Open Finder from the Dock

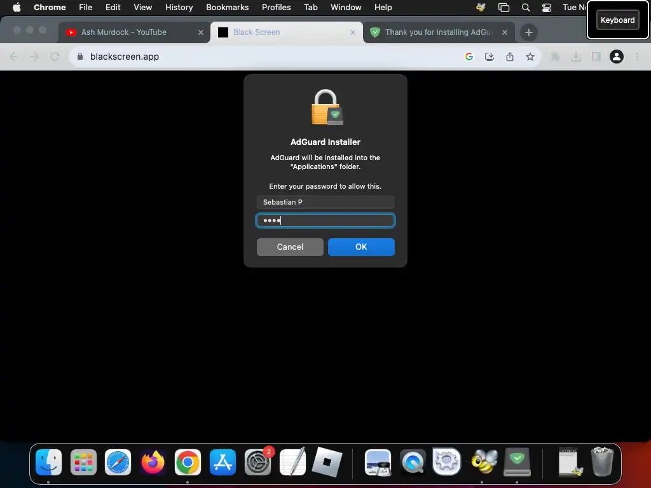pyautogui.click(x=48, y=463)
